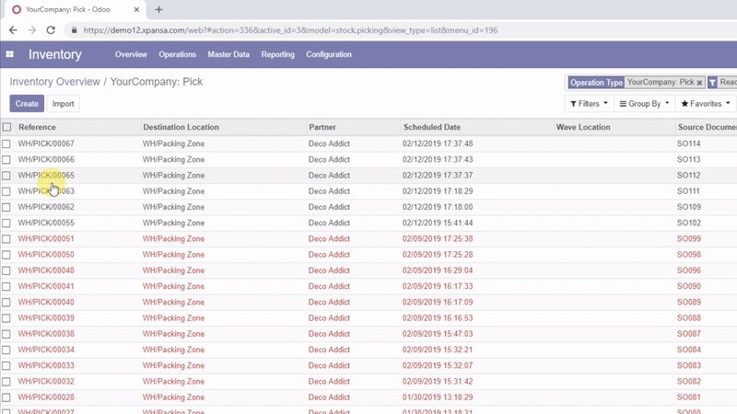Image resolution: width=737 pixels, height=414 pixels.
Task: Tick checkbox for WH/PICK/00038
Action: pyautogui.click(x=6, y=334)
